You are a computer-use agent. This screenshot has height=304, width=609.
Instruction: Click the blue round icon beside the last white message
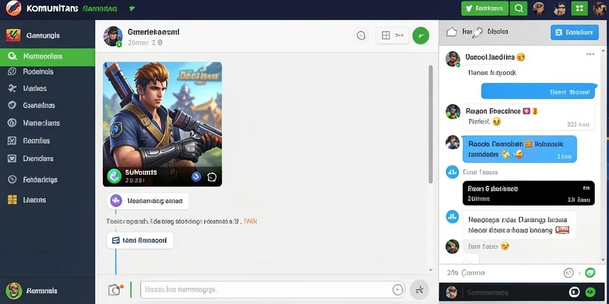pos(452,216)
